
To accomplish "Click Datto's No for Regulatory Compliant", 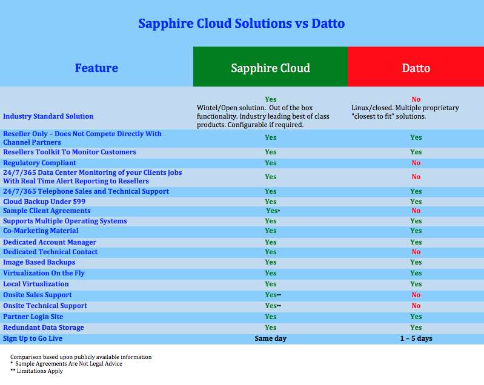I will pos(416,163).
